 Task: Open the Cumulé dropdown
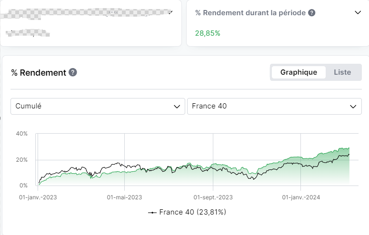[98, 106]
